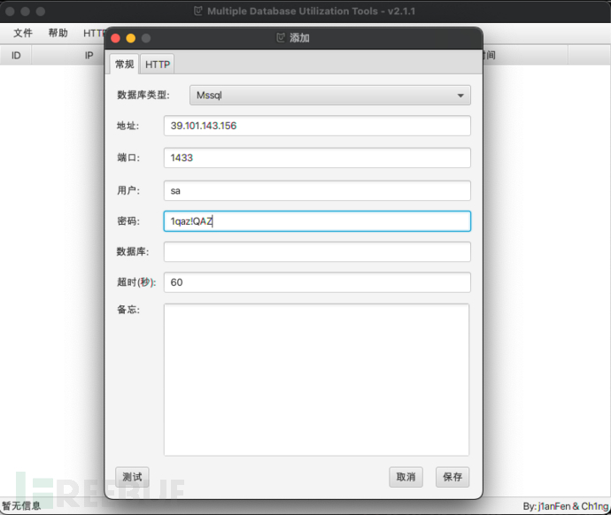Close the 添加 dialog with red button
This screenshot has width=611, height=515.
pyautogui.click(x=115, y=38)
